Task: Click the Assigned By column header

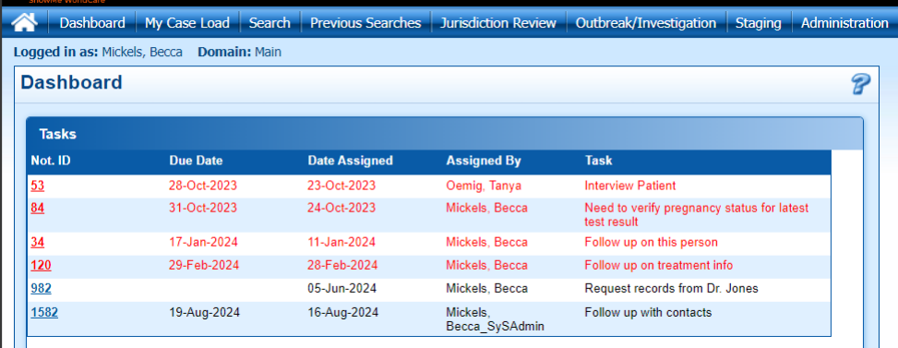Action: click(x=484, y=161)
